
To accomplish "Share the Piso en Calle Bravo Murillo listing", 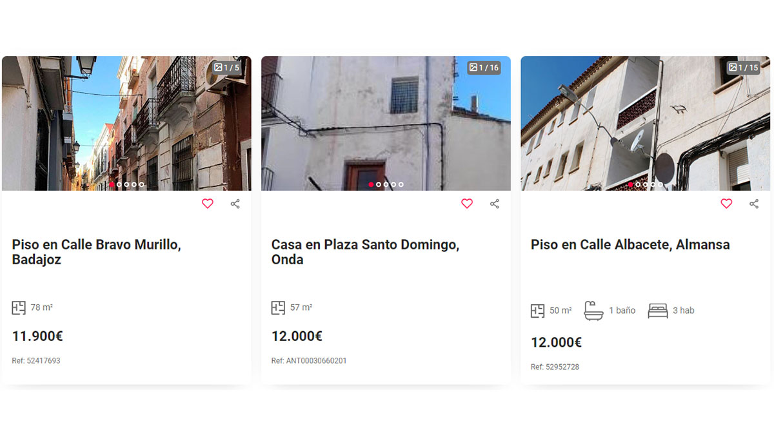I will (x=235, y=204).
